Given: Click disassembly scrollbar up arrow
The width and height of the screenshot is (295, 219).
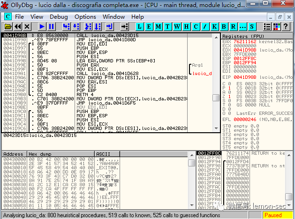Looking at the screenshot, I should pos(216,37).
